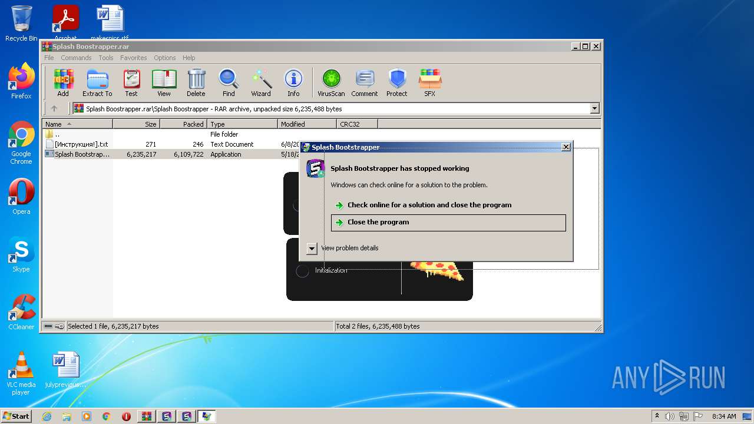
Task: Sort by the CRC32 column header
Action: [357, 124]
